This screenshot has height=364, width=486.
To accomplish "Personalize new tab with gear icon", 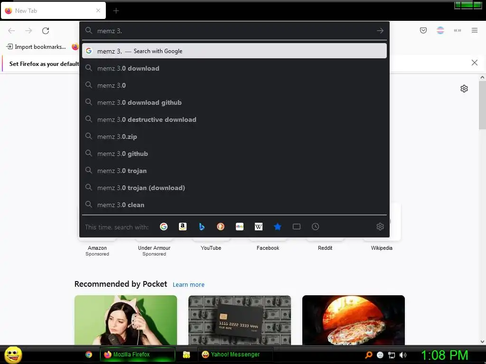I will coord(464,89).
